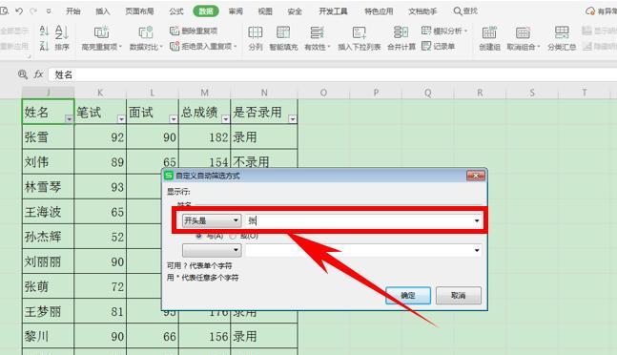Viewport: 617px width, 355px height.
Task: Open the 笔试 column filter arrow
Action: pyautogui.click(x=121, y=119)
